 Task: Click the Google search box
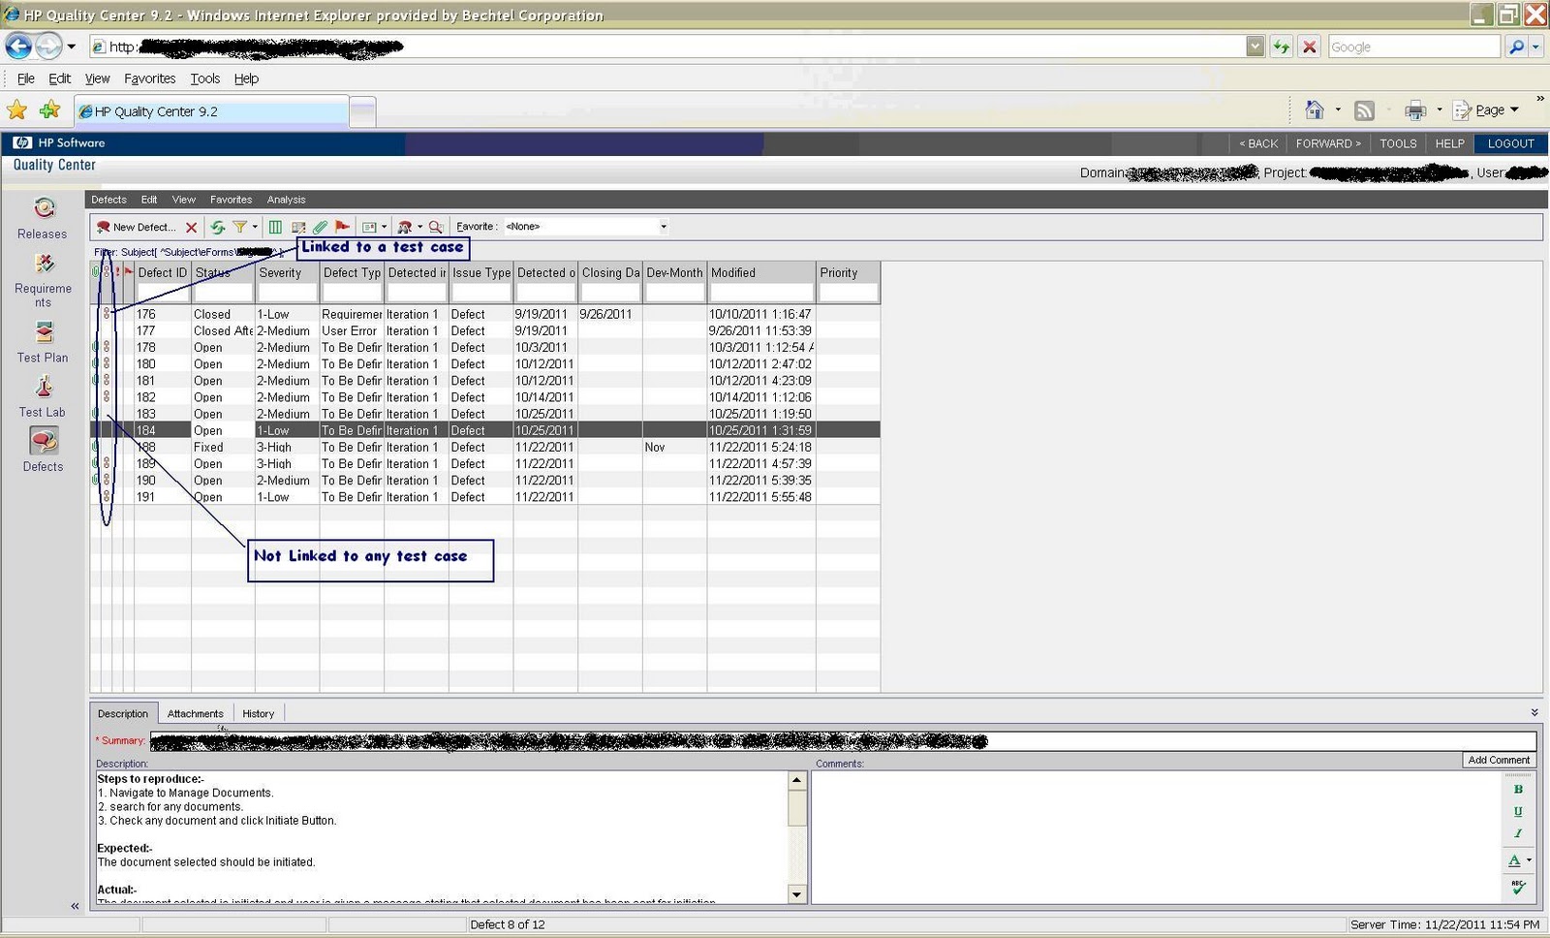(x=1413, y=47)
